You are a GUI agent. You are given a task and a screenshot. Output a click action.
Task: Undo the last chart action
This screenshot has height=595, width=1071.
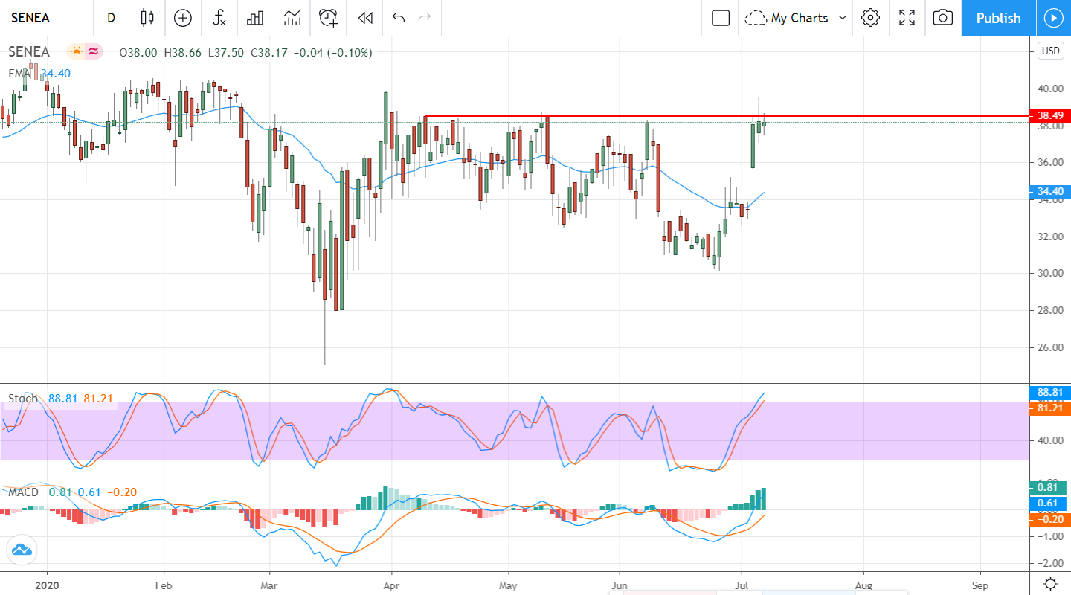click(399, 18)
